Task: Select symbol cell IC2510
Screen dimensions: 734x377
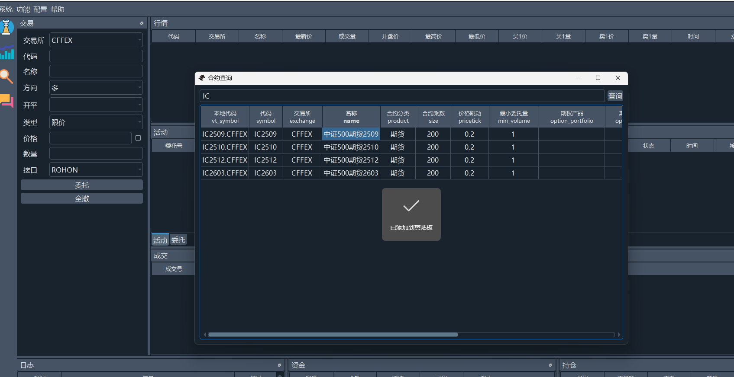Action: click(265, 147)
